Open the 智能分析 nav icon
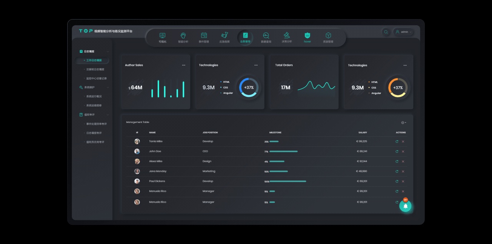 coord(183,35)
